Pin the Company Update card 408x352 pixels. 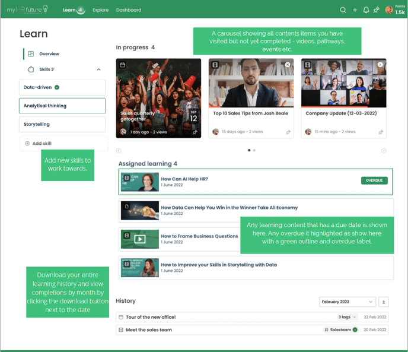pyautogui.click(x=381, y=132)
